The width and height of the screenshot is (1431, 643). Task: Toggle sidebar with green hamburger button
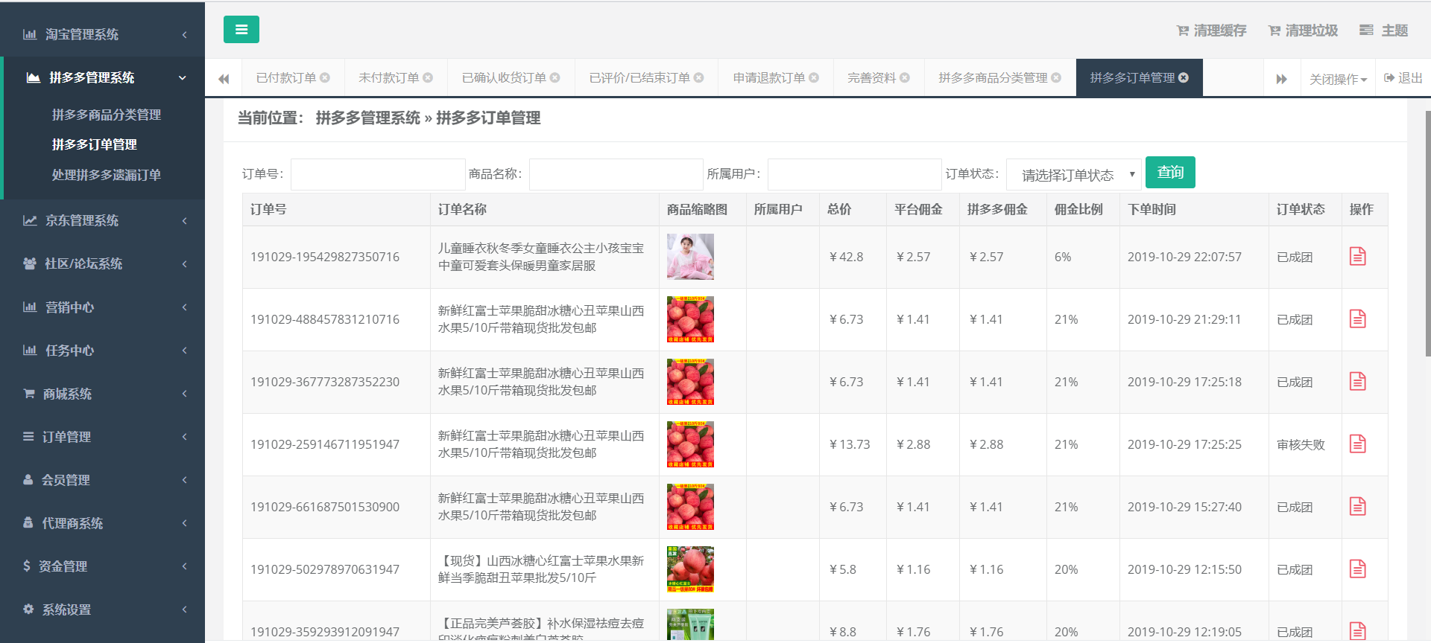(241, 30)
